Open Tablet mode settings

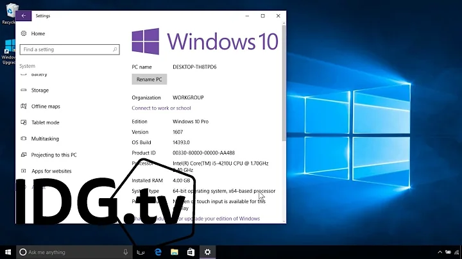tap(45, 122)
